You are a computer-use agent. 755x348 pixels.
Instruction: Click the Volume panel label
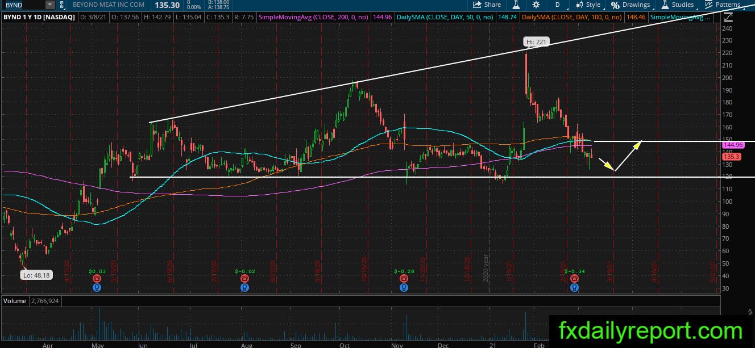pyautogui.click(x=14, y=300)
